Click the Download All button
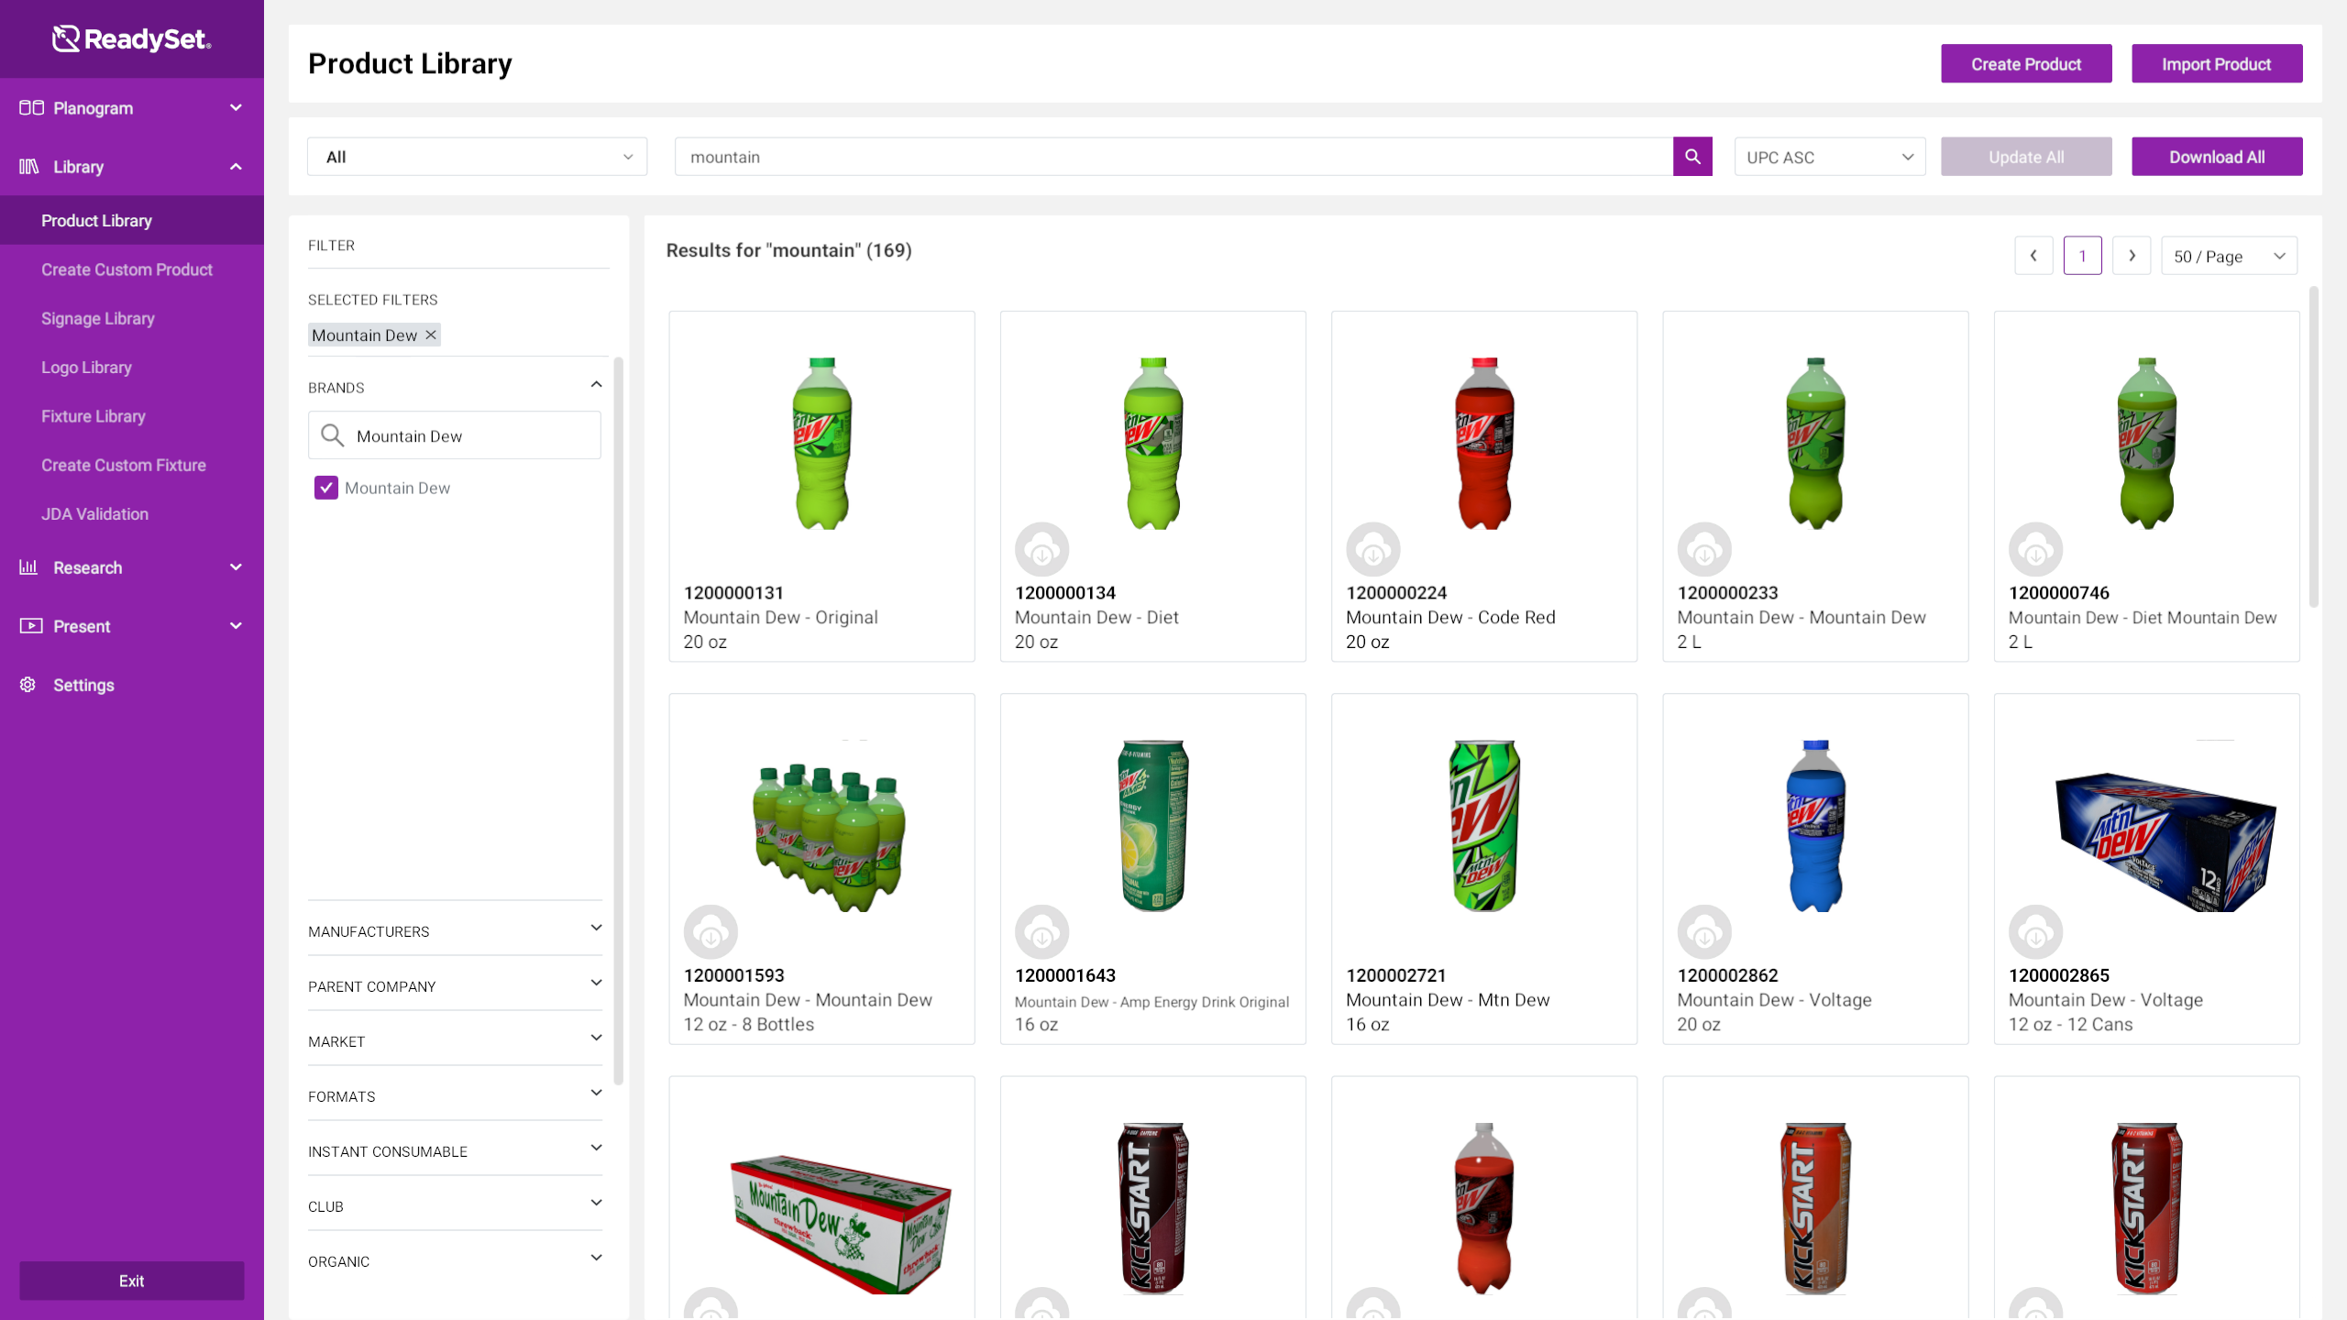Image resolution: width=2347 pixels, height=1320 pixels. coord(2216,157)
